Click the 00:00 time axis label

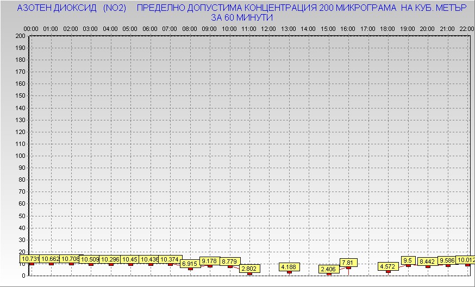[31, 28]
